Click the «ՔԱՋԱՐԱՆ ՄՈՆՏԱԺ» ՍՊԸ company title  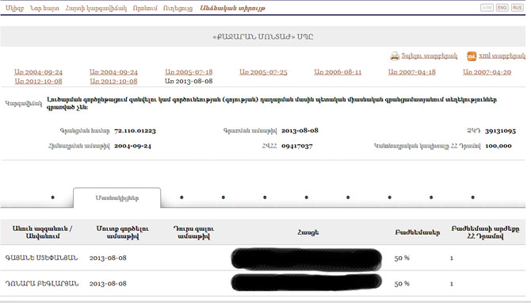coord(263,36)
